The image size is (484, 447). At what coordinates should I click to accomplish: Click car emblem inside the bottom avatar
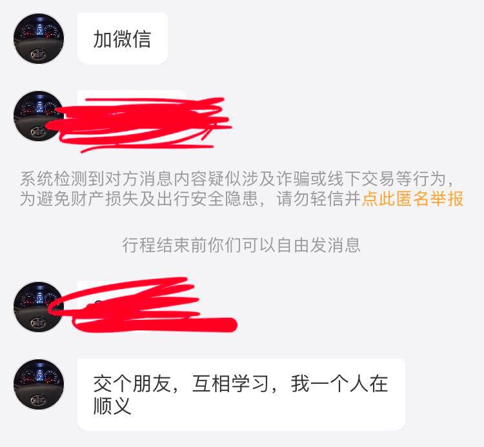[x=38, y=400]
